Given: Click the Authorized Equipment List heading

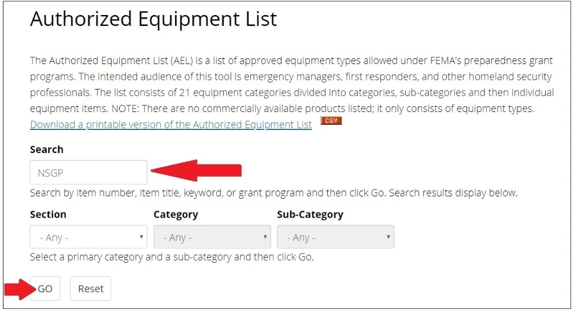Looking at the screenshot, I should click(153, 19).
